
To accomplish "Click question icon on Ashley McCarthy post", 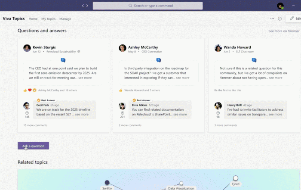I will click(x=159, y=60).
